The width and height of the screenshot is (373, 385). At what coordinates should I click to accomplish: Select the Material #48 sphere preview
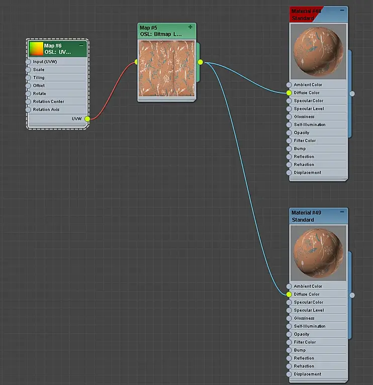(318, 52)
